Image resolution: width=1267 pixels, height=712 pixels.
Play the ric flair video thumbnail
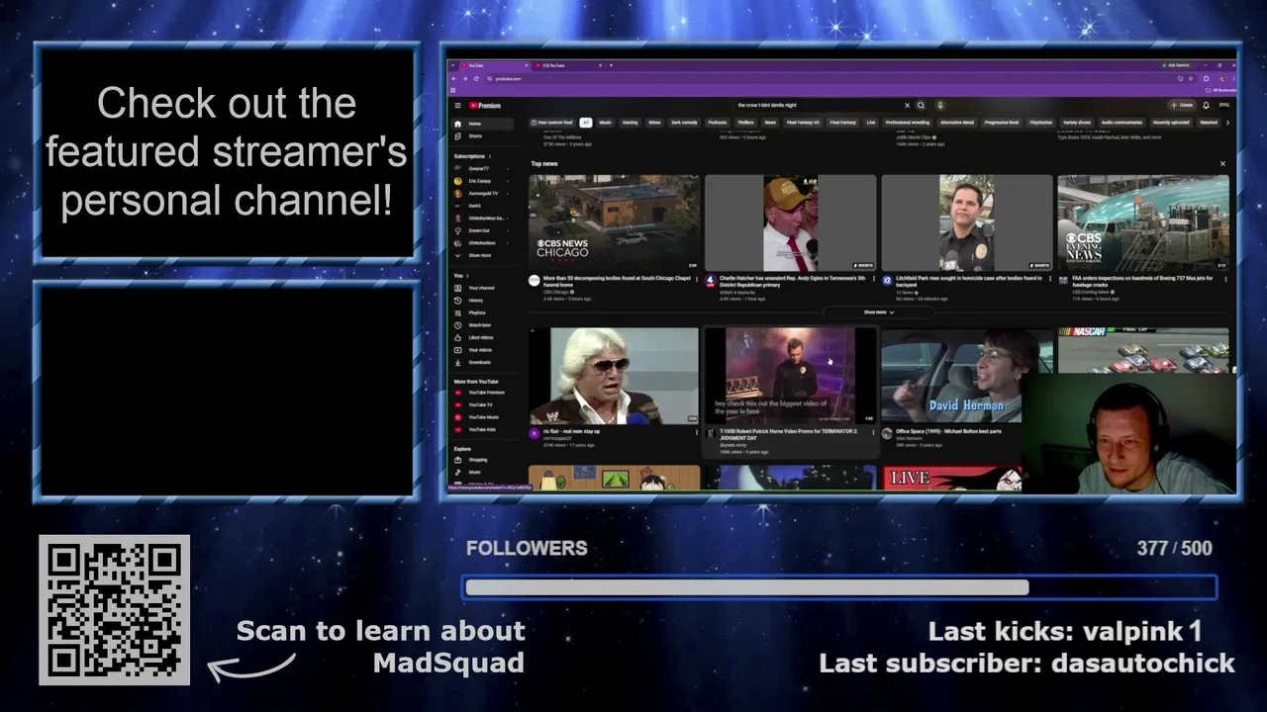(x=614, y=376)
